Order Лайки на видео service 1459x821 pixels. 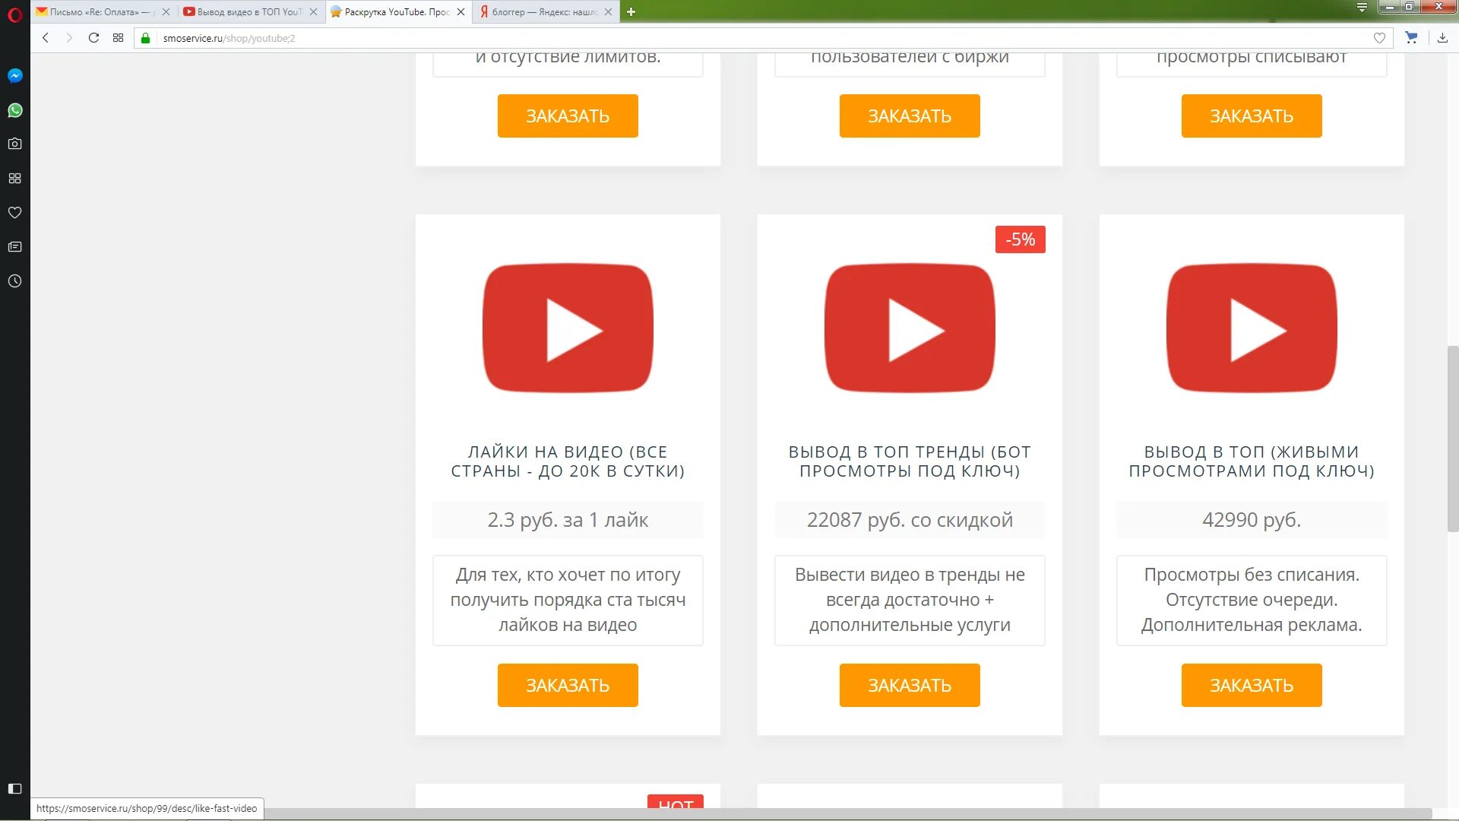tap(568, 685)
